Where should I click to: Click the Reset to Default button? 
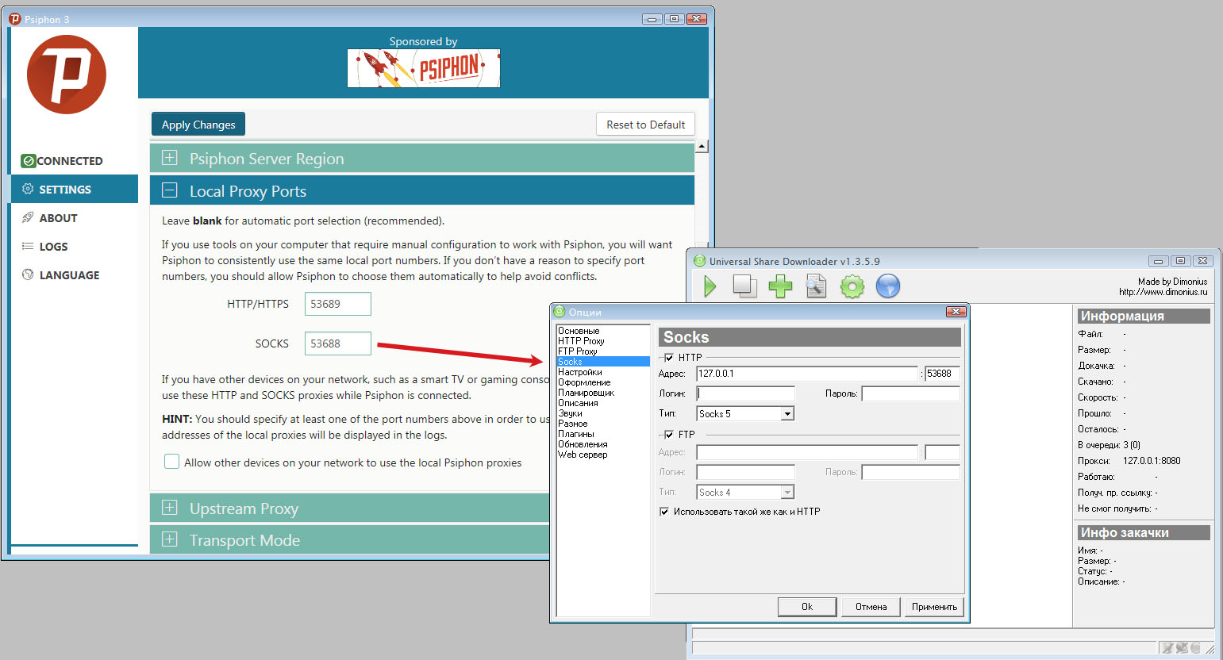click(x=645, y=125)
